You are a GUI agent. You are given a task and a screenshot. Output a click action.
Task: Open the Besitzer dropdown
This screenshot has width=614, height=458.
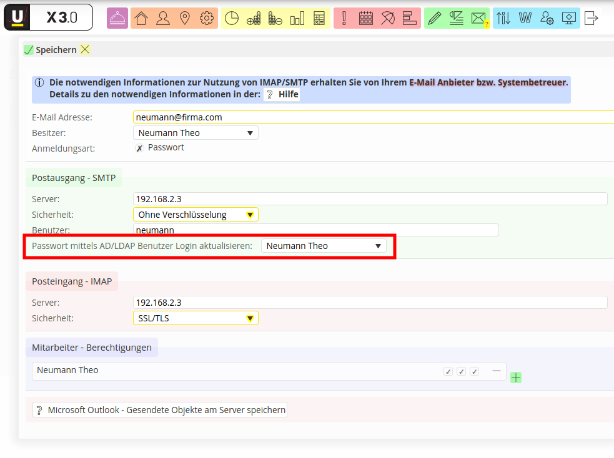tap(196, 133)
